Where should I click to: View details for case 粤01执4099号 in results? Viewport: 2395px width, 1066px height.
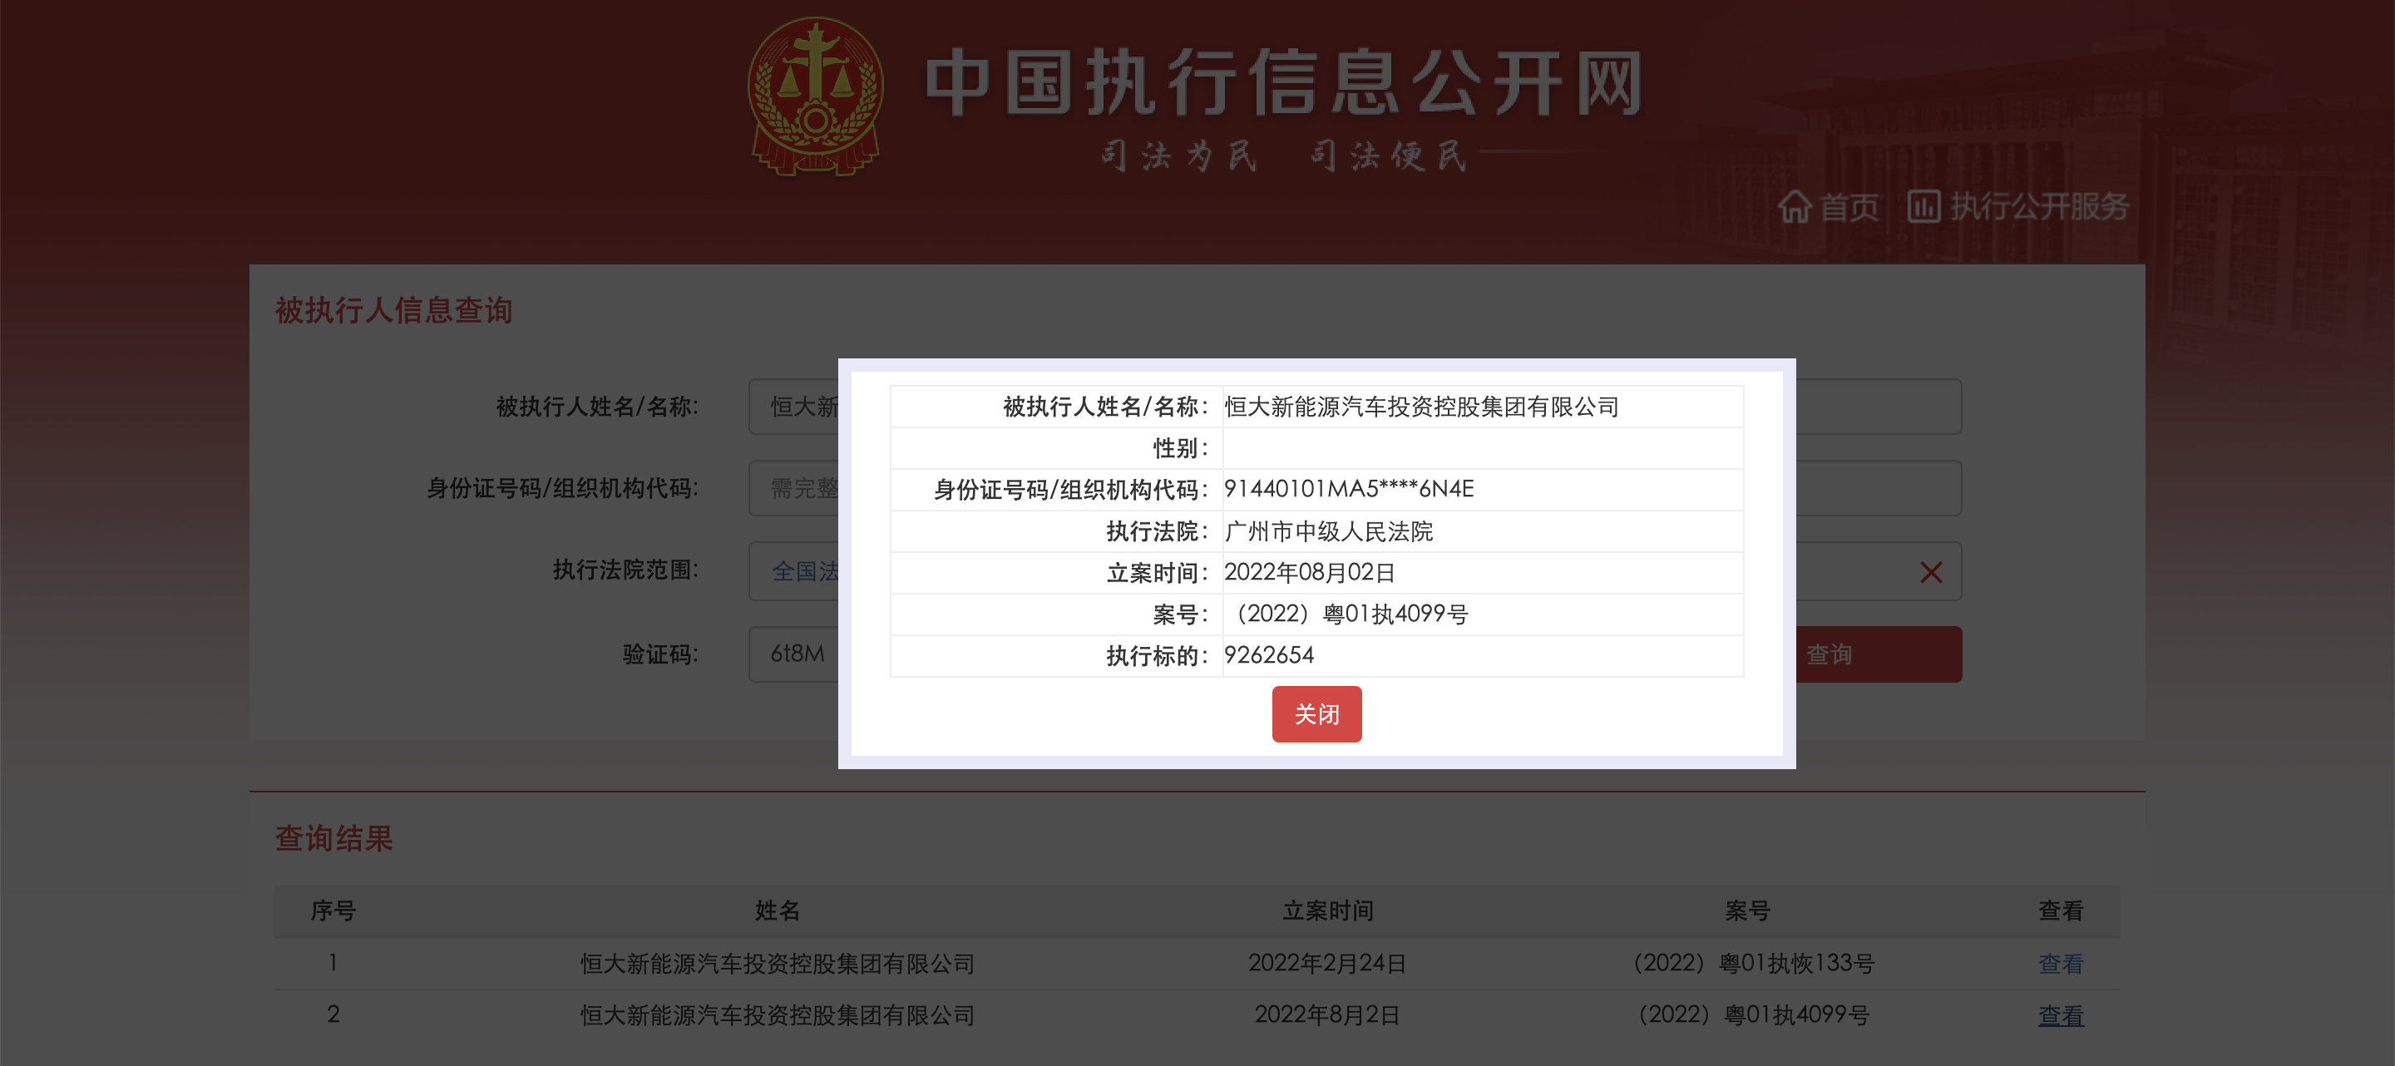tap(2061, 1015)
